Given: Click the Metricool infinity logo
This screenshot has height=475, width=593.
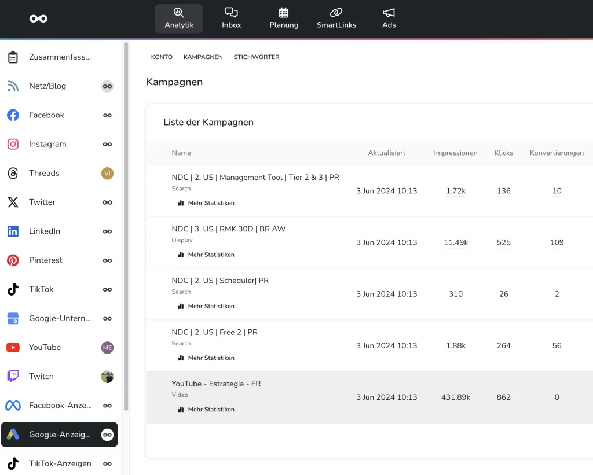Looking at the screenshot, I should 39,19.
